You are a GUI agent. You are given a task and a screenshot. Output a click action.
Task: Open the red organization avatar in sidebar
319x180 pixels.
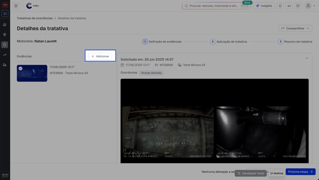coord(5,5)
